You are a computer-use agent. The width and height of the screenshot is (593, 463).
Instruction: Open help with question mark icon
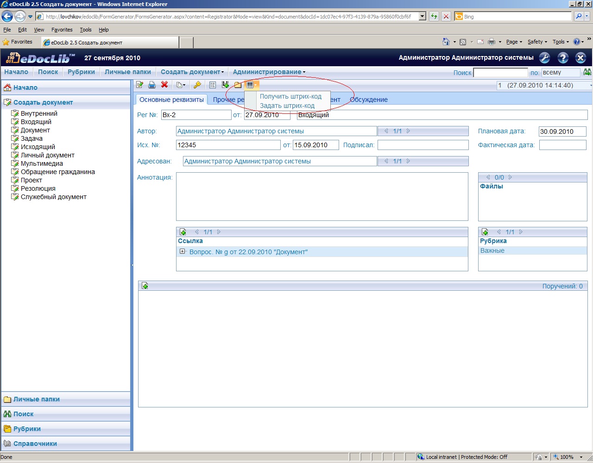point(563,58)
